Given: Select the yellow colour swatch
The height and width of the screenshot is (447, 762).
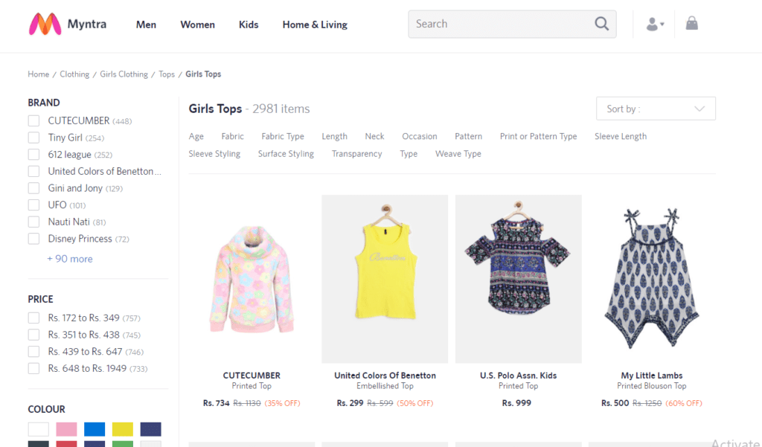Looking at the screenshot, I should coord(121,429).
